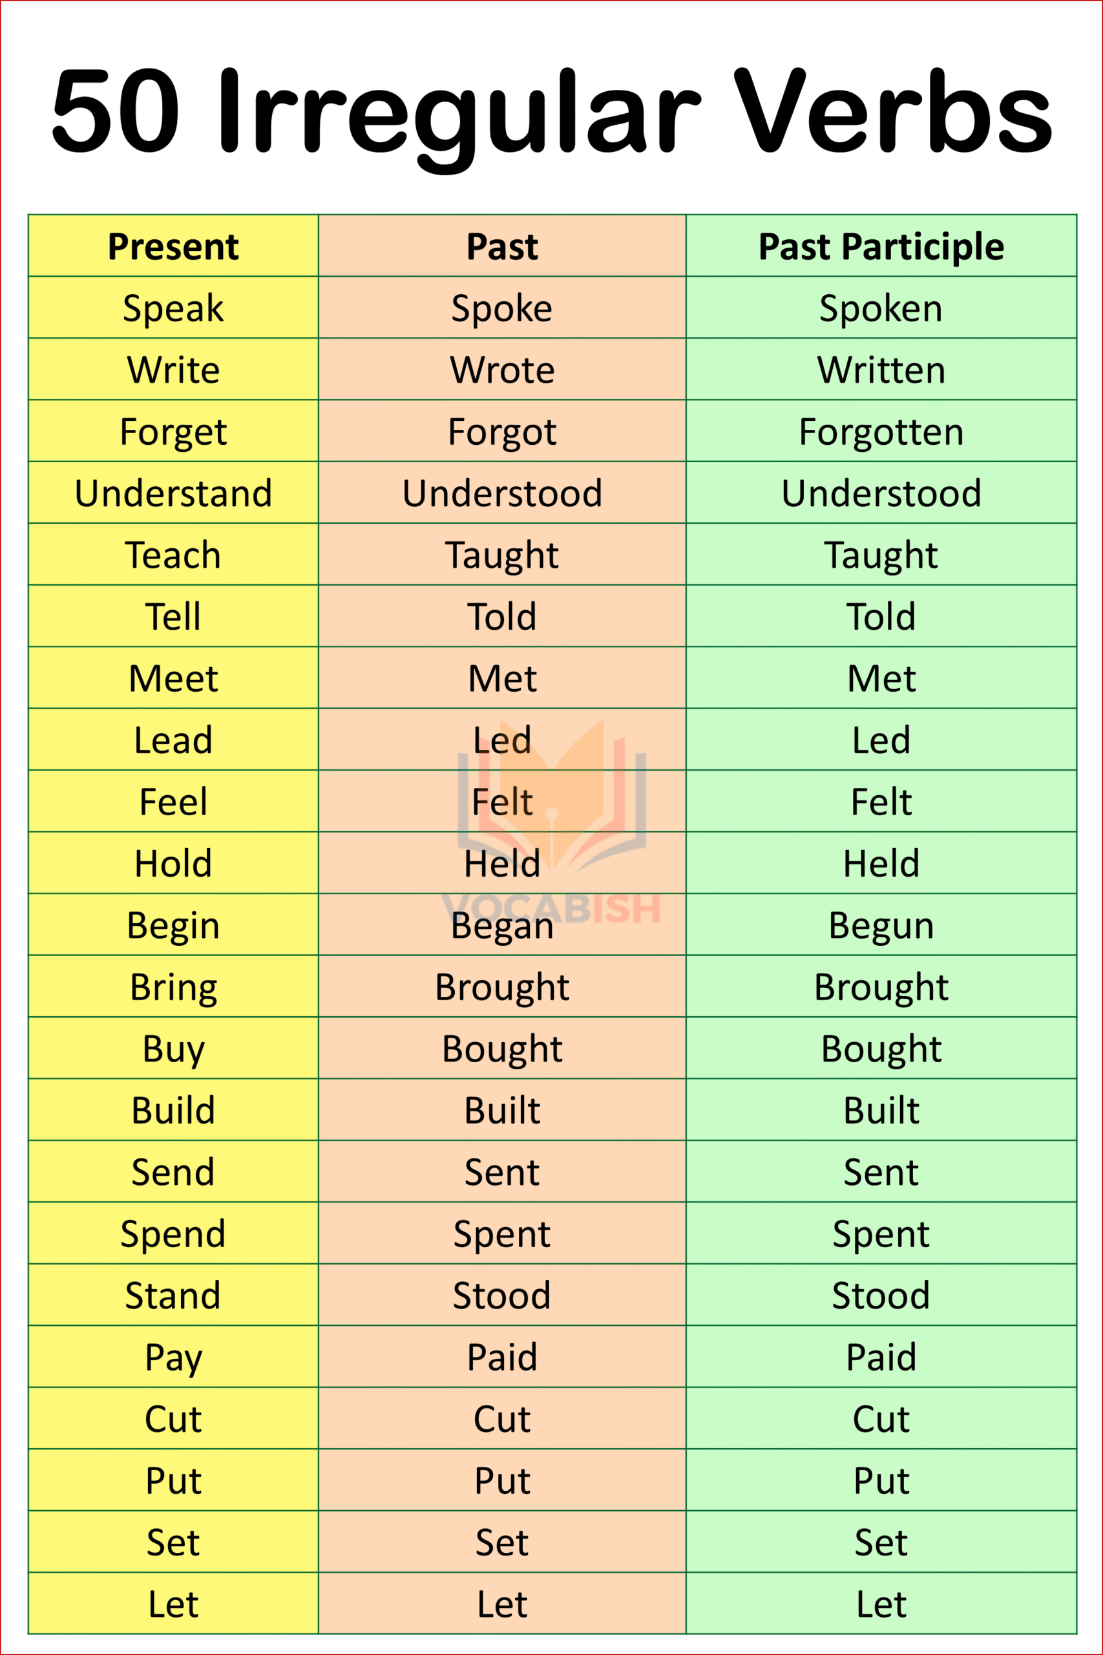Select the "Present" column header
This screenshot has width=1103, height=1655.
(173, 246)
